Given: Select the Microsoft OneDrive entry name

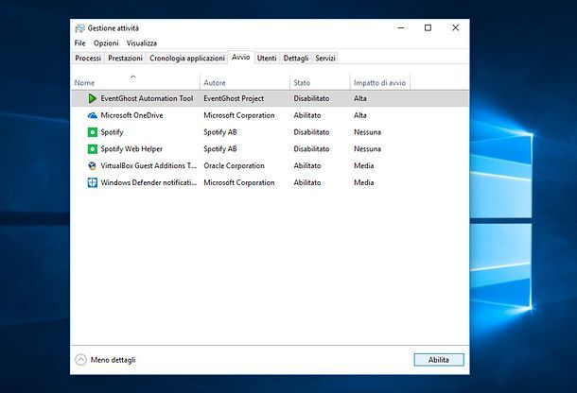Looking at the screenshot, I should (x=131, y=115).
